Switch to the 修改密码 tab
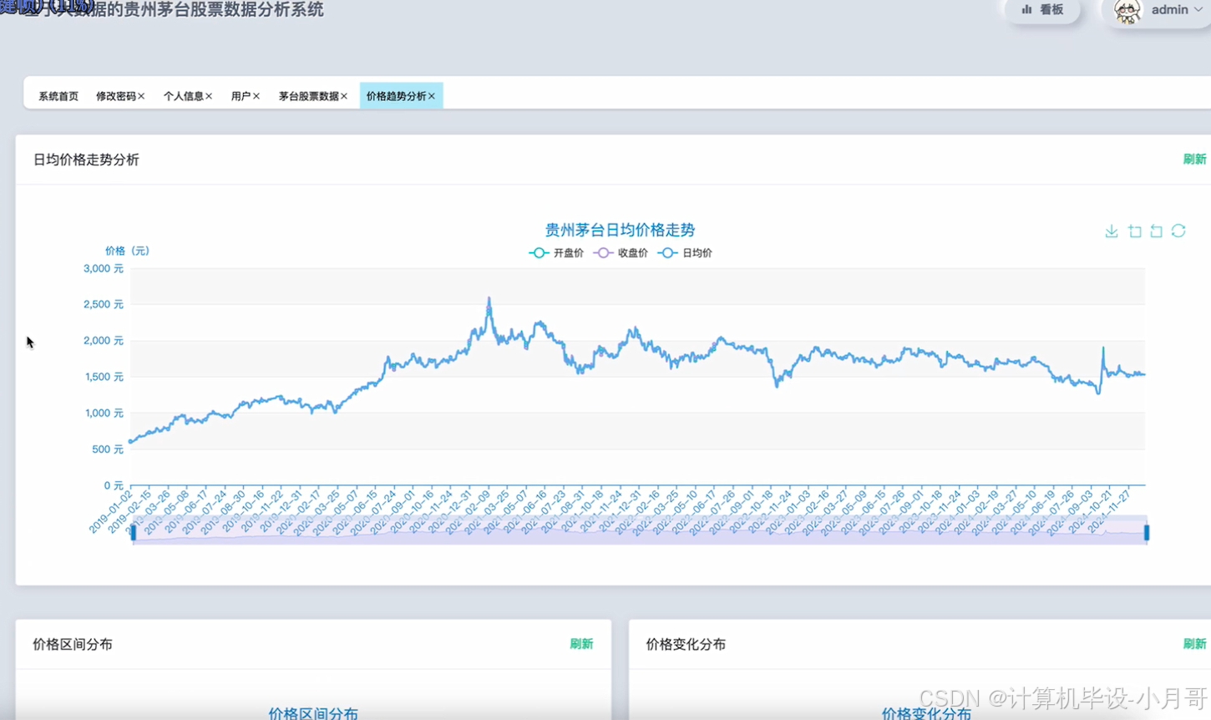1211x720 pixels. 116,96
